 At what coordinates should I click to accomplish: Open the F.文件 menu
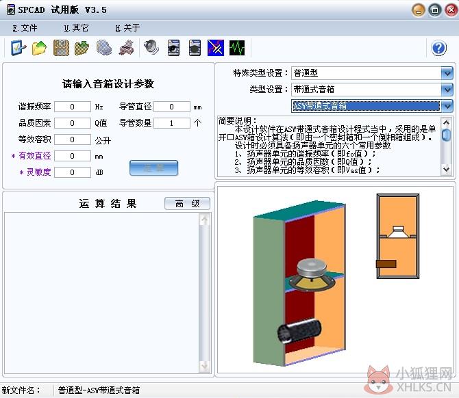coord(25,28)
